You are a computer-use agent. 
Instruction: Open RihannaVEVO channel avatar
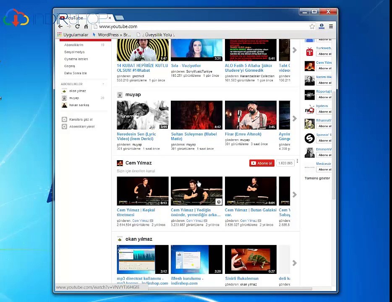(x=309, y=124)
